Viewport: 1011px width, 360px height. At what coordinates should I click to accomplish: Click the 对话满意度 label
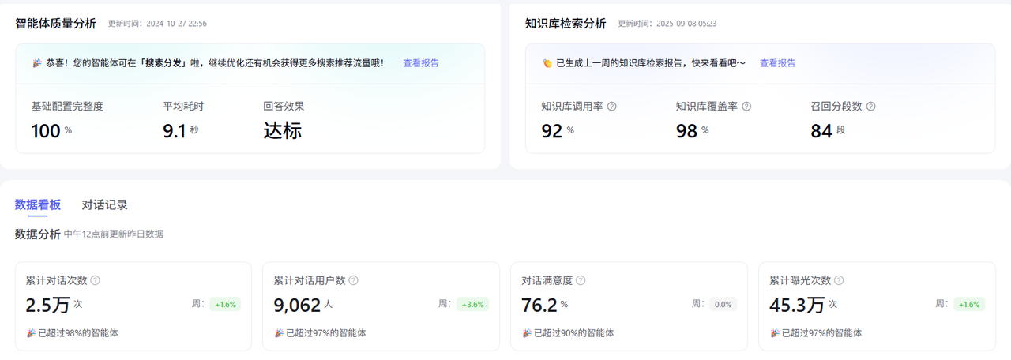[x=547, y=280]
